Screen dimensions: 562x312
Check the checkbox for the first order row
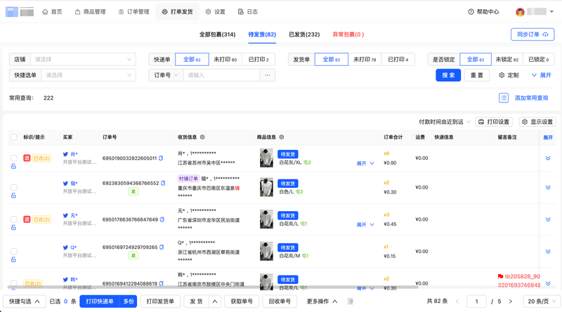coord(13,158)
